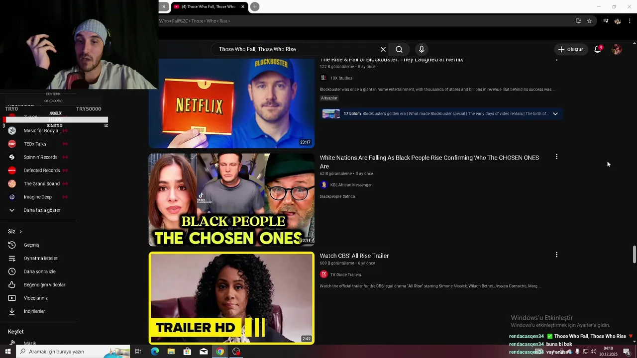Click the page vertical scrollbar thumb
This screenshot has height=358, width=637.
pyautogui.click(x=635, y=255)
